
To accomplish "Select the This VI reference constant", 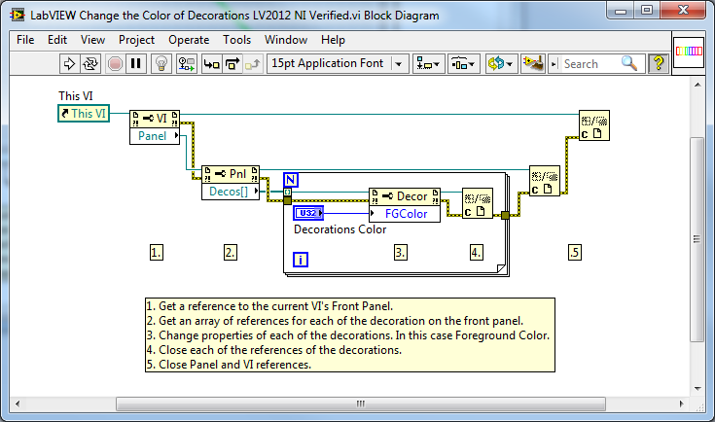I will [x=84, y=113].
